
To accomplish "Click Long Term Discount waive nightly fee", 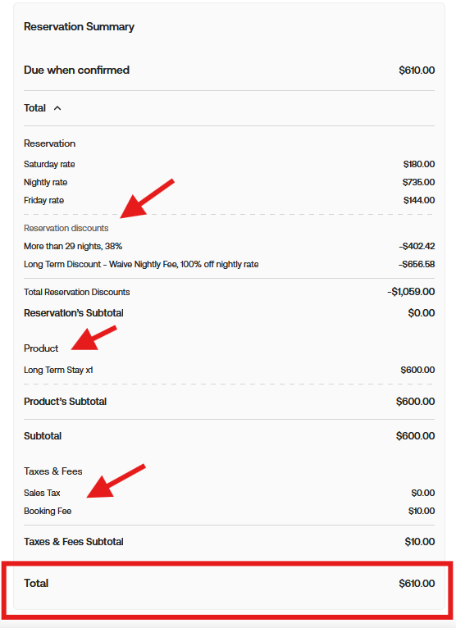I will coord(229,264).
